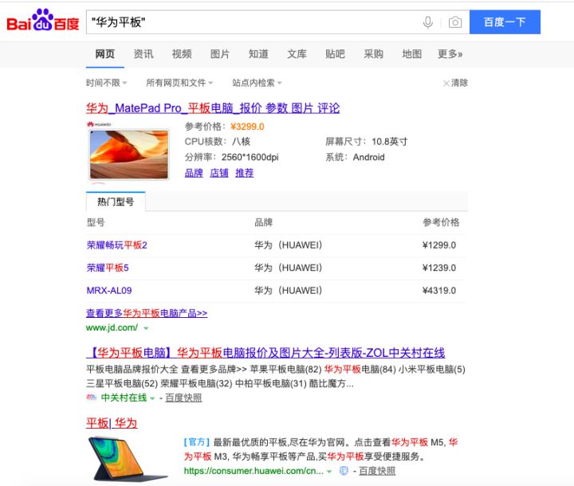The width and height of the screenshot is (574, 486).
Task: Open the 时间不限 filter dropdown
Action: (107, 83)
